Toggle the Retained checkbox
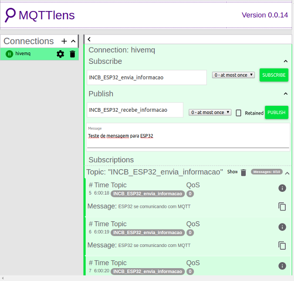294x281 pixels. 238,113
